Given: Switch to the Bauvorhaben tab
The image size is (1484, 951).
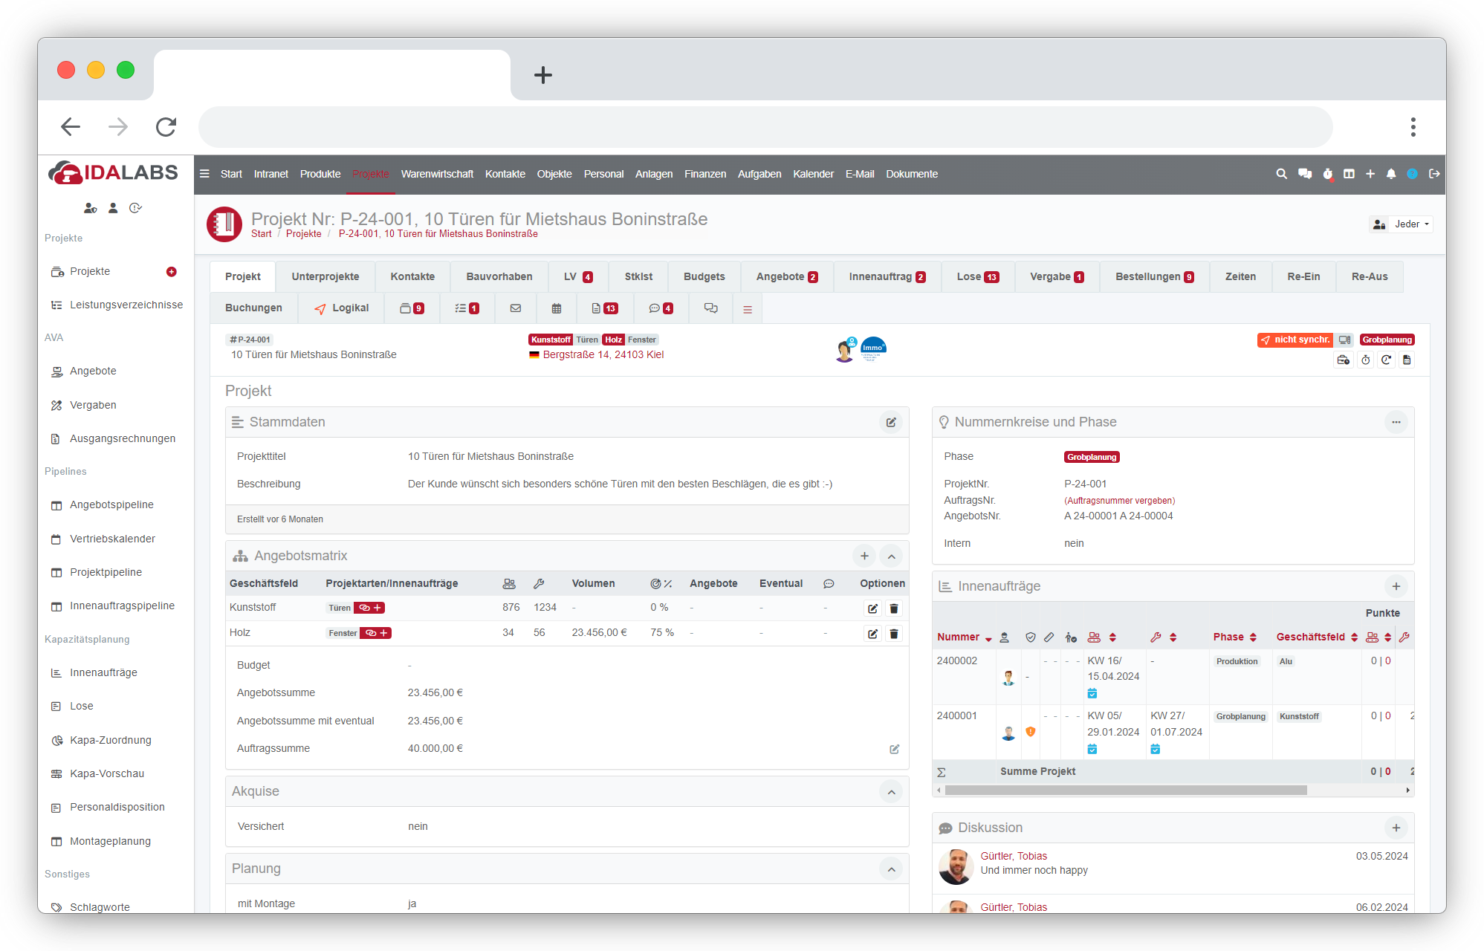Looking at the screenshot, I should pos(499,276).
